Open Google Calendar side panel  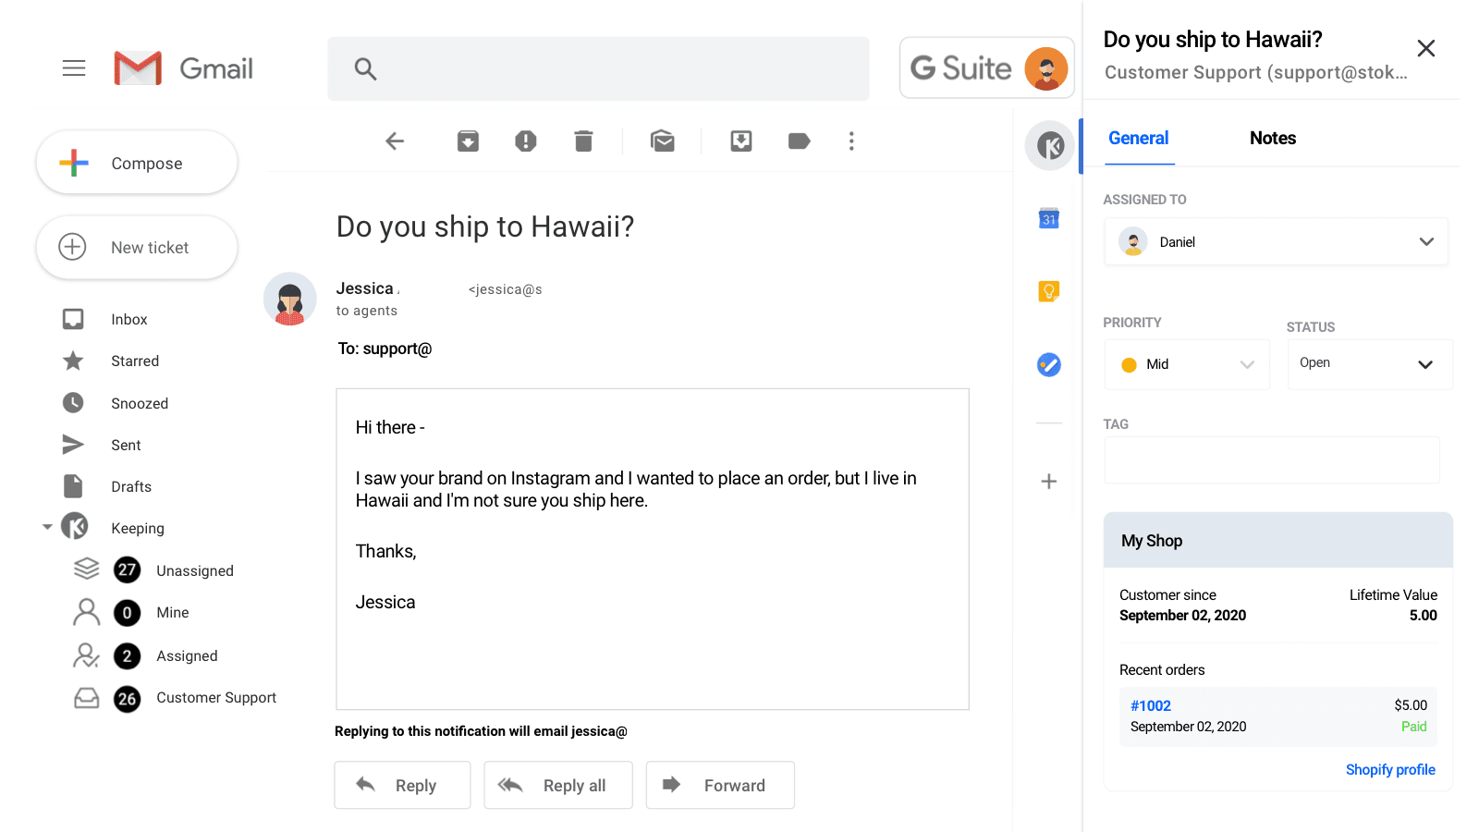tap(1049, 219)
